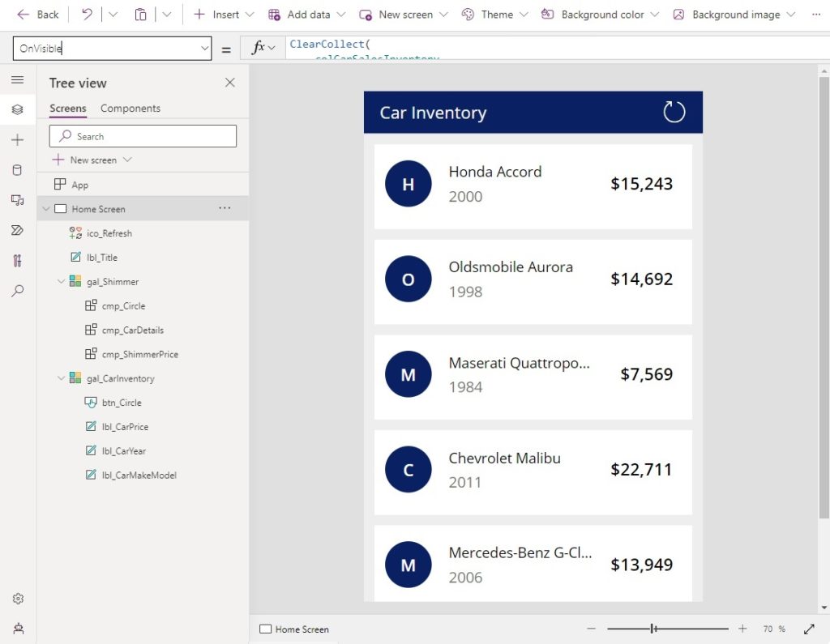Open the Media icon in left sidebar

pos(17,199)
